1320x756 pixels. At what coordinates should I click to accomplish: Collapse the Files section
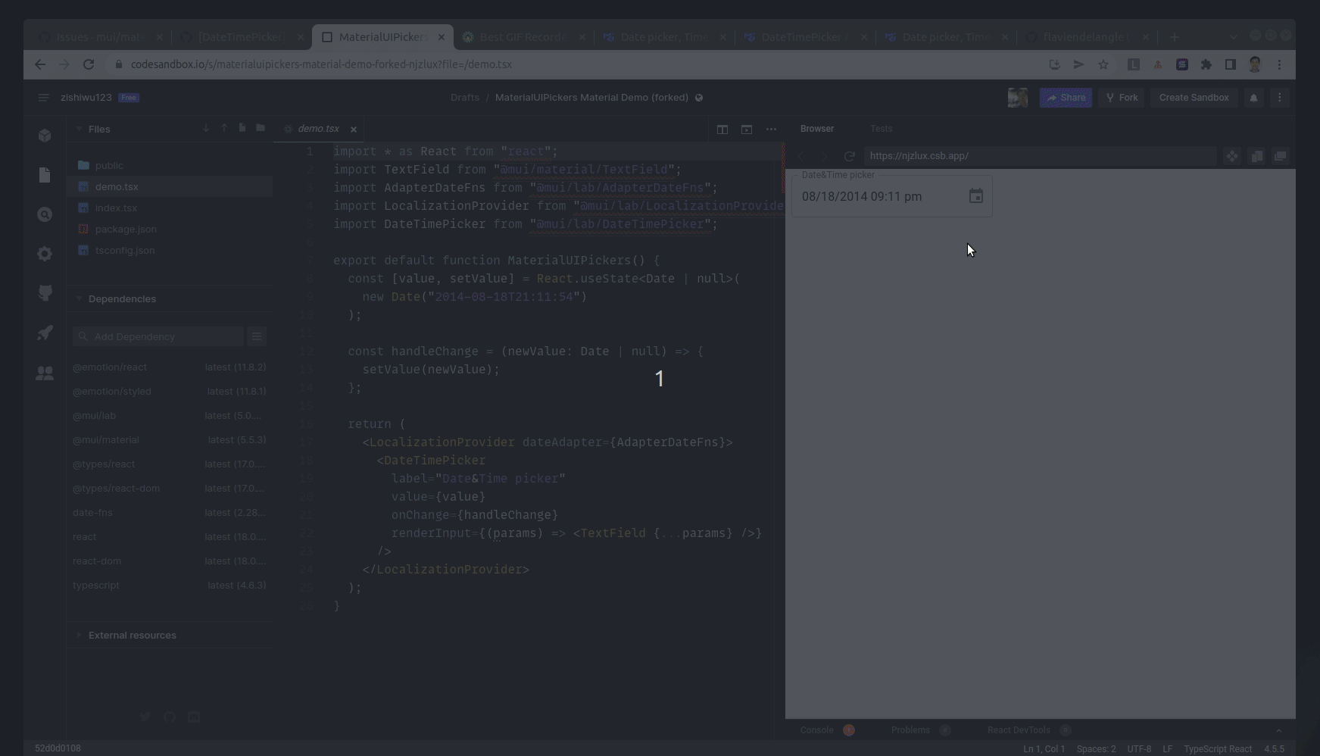point(79,129)
